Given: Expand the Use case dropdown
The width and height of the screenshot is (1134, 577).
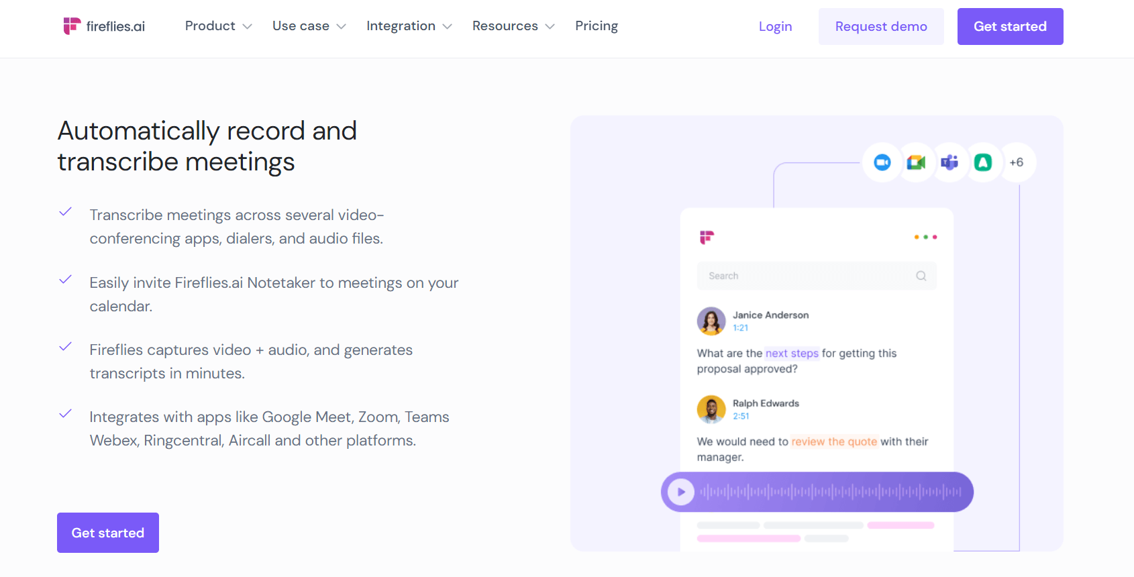Looking at the screenshot, I should coord(309,26).
